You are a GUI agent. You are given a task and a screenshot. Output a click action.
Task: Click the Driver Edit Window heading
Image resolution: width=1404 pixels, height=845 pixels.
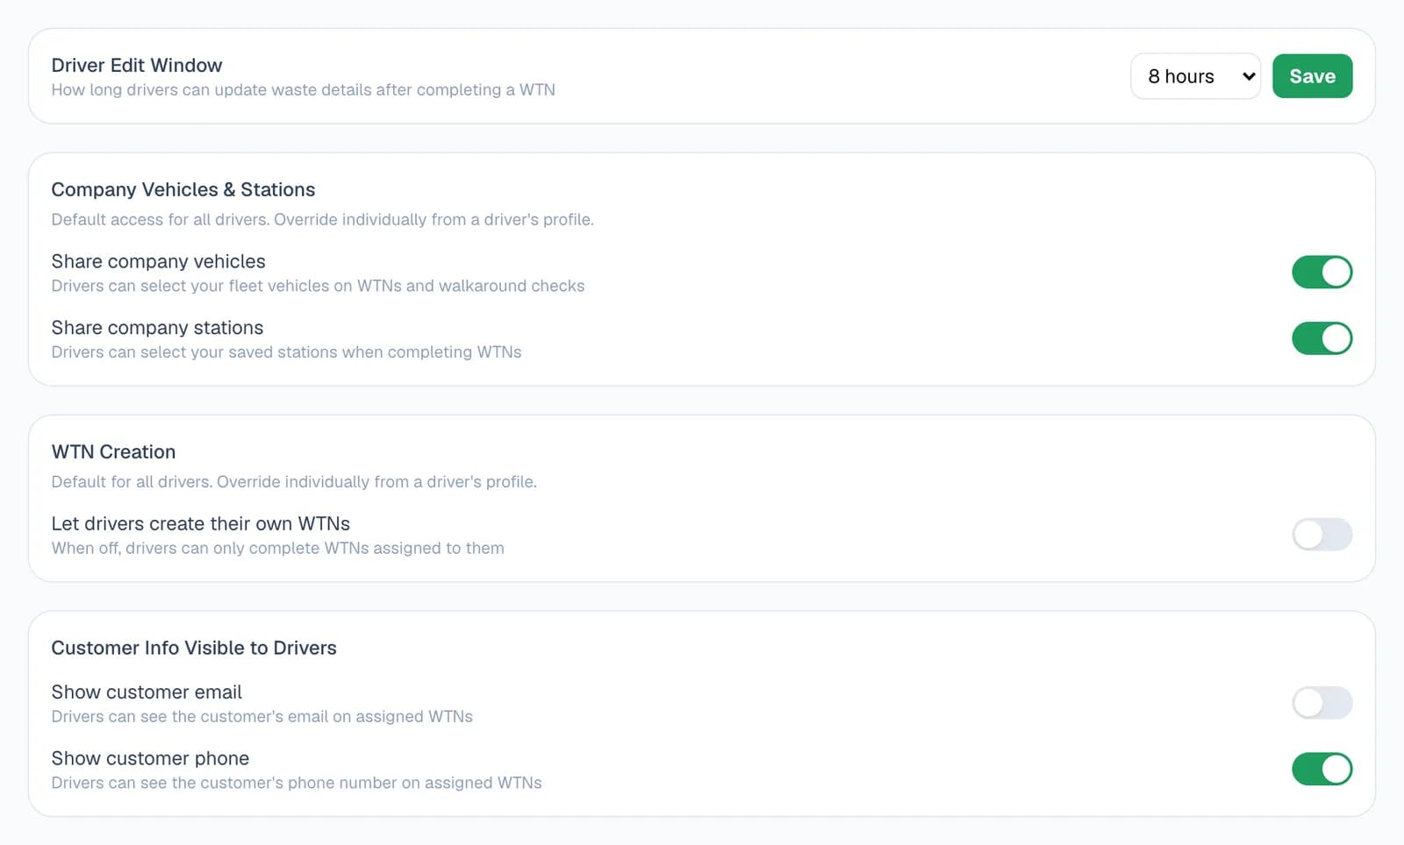[137, 65]
